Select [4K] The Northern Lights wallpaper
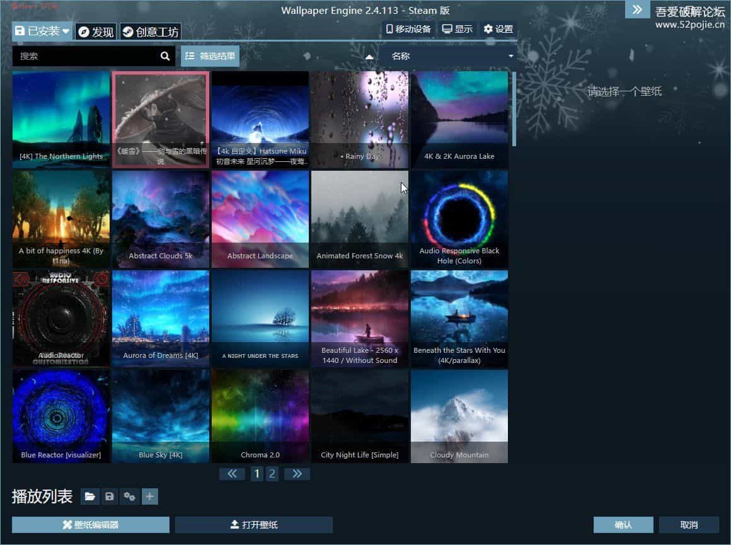This screenshot has width=731, height=545. (x=61, y=120)
